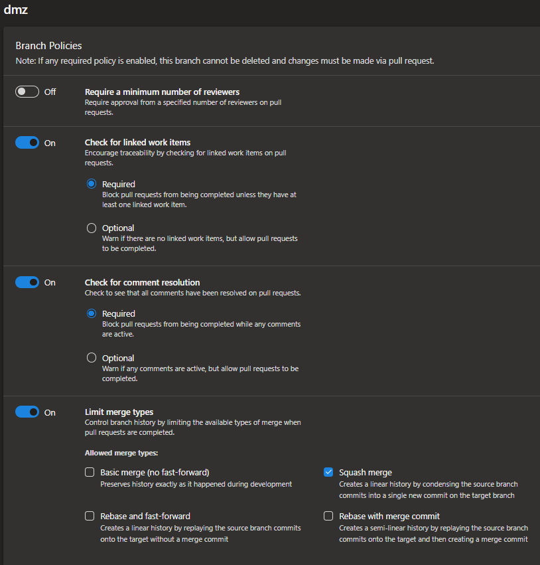
Task: Select Optional under Check for linked work items
Action: 91,228
